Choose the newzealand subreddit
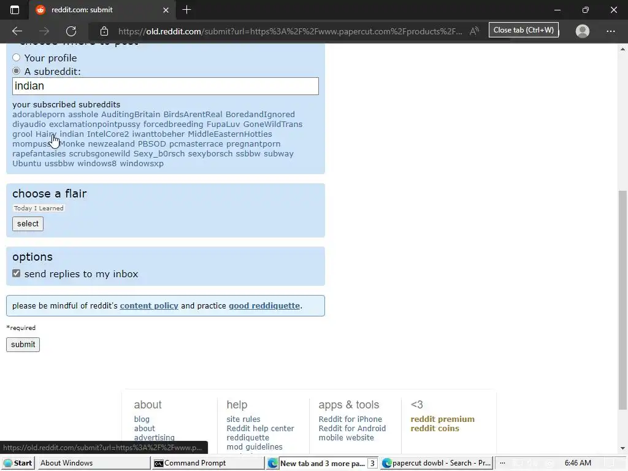Screen dimensions: 628x471 [112, 144]
